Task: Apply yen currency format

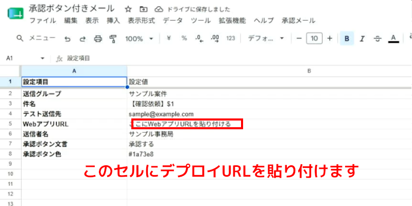Action: click(x=169, y=38)
